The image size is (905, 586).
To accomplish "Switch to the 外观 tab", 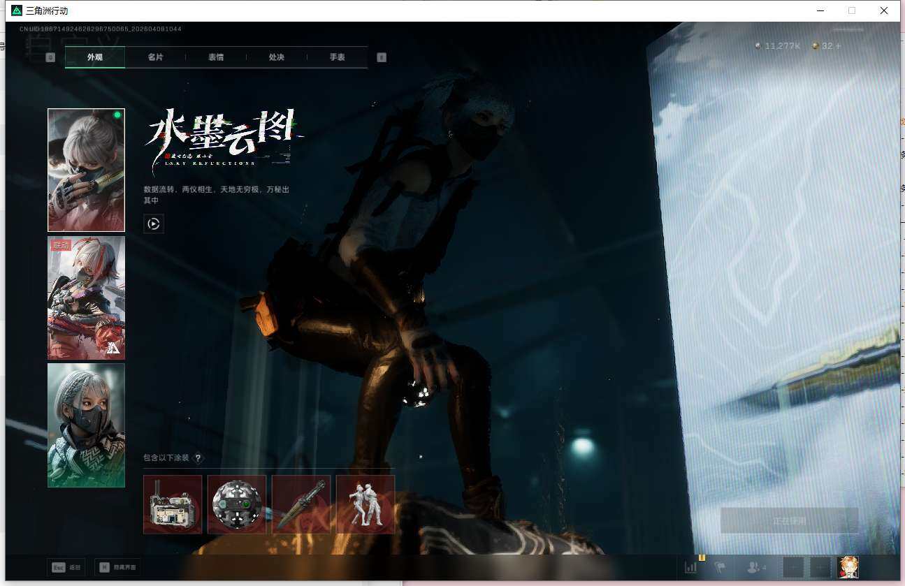I will tap(95, 57).
